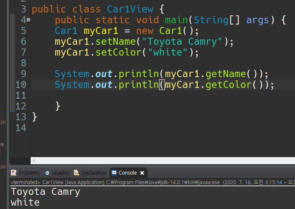Click the Problems tab icon
Screen dimensions: 295x209
(x=14, y=173)
